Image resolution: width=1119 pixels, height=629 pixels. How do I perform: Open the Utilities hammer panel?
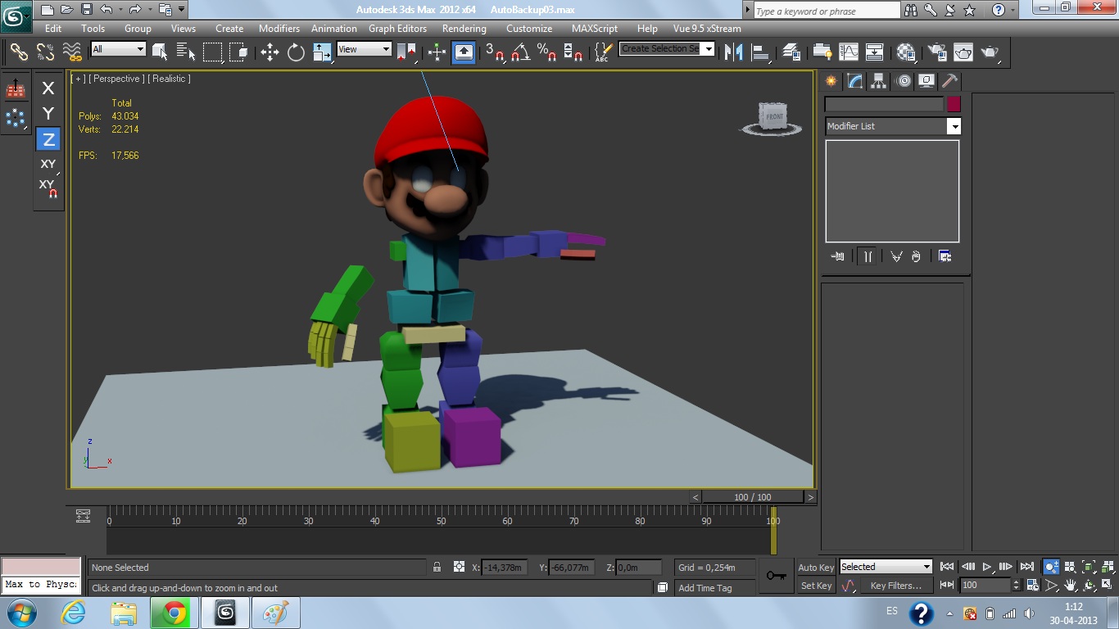(949, 81)
